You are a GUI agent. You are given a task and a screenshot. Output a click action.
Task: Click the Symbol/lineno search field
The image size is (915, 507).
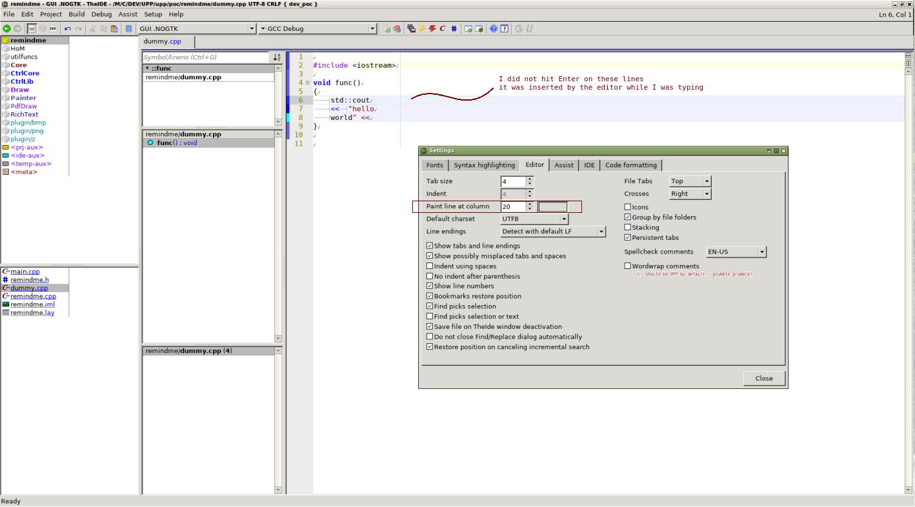click(205, 57)
